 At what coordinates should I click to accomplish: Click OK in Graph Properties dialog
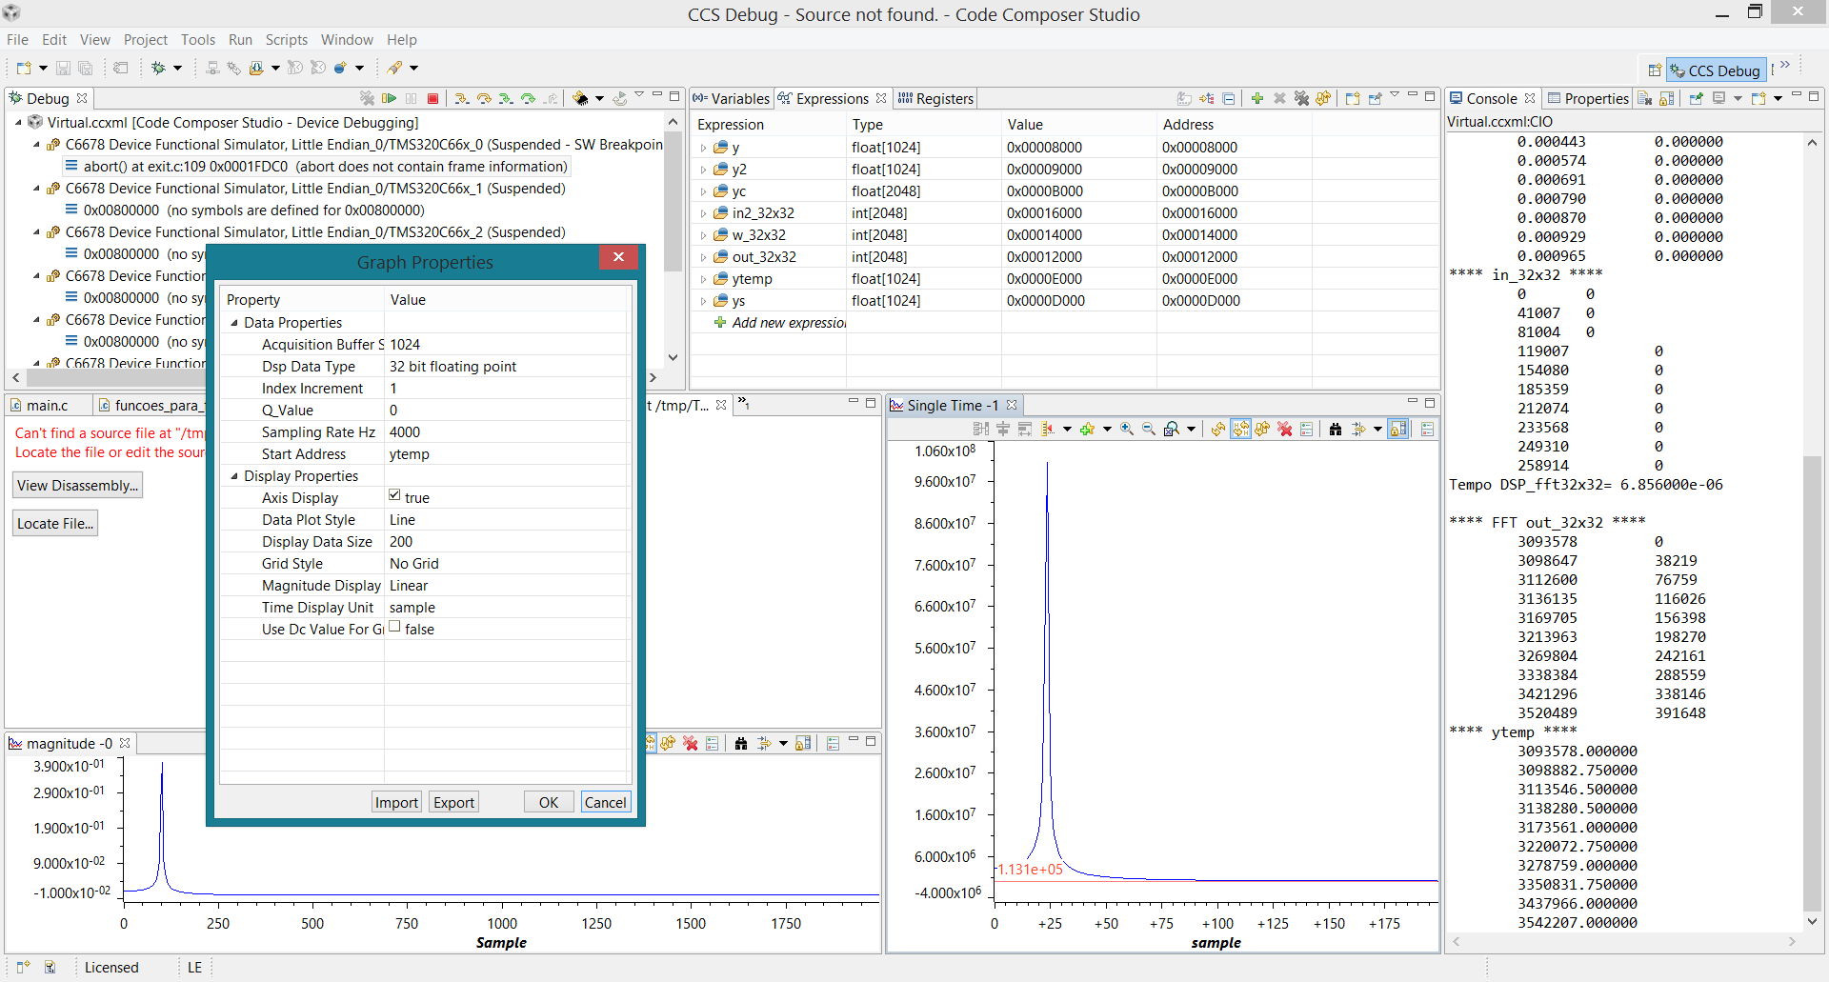click(x=548, y=802)
